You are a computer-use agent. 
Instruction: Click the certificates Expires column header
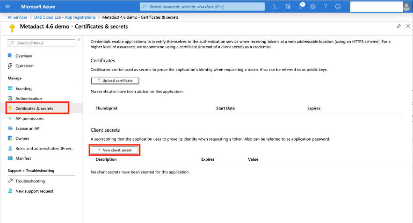point(314,108)
